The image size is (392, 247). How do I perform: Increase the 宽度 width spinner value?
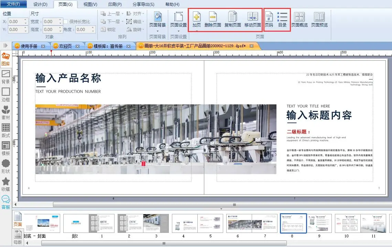coord(60,20)
